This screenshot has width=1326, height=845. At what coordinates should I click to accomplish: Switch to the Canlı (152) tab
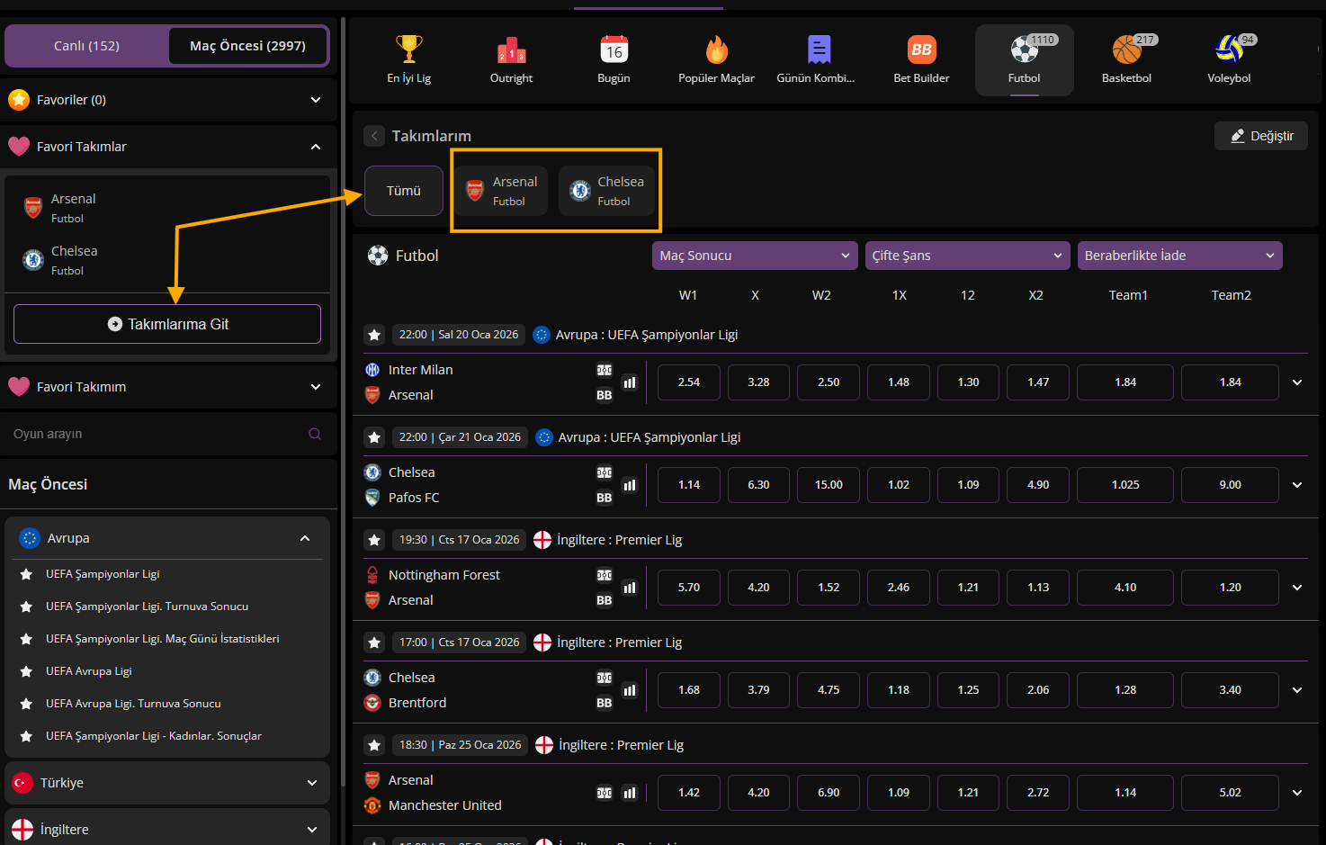(x=86, y=46)
